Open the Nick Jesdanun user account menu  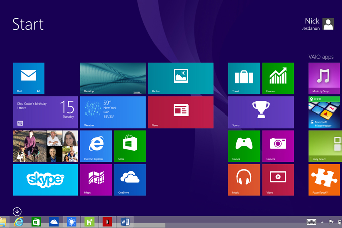[x=318, y=24]
